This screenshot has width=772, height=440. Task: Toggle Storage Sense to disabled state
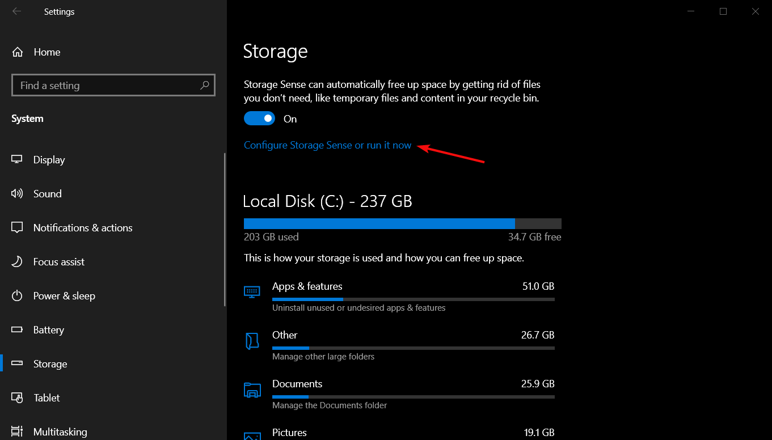(x=259, y=118)
